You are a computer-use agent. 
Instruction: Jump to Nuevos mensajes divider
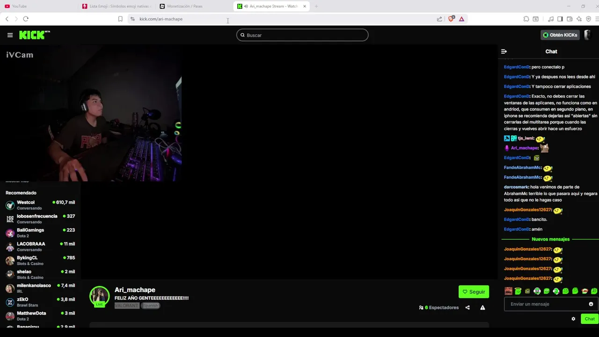click(x=550, y=239)
